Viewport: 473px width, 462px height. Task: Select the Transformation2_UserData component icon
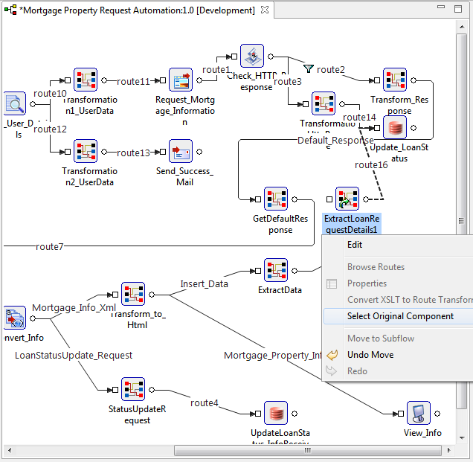[86, 151]
